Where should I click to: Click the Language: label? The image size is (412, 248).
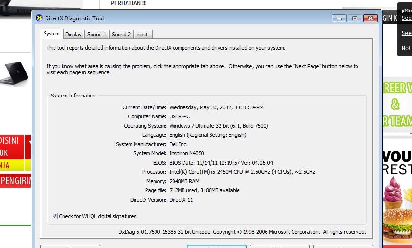click(154, 135)
